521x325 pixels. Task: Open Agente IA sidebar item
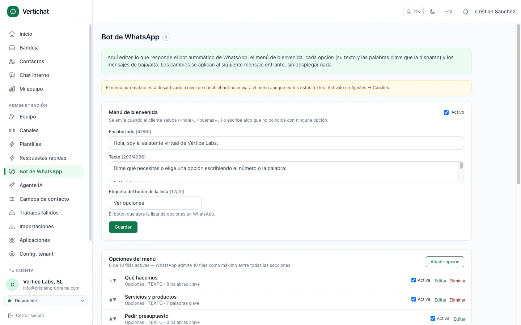pyautogui.click(x=44, y=185)
